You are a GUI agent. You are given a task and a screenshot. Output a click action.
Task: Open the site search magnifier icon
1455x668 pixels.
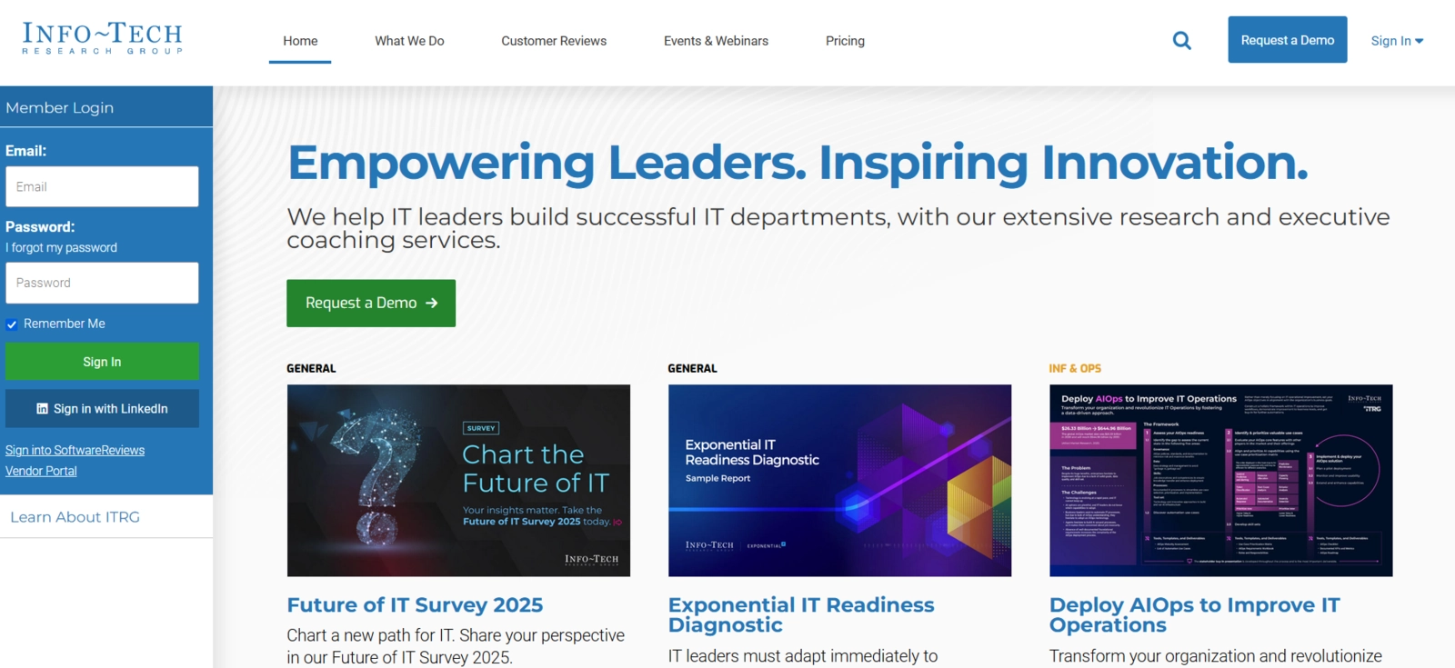tap(1181, 40)
